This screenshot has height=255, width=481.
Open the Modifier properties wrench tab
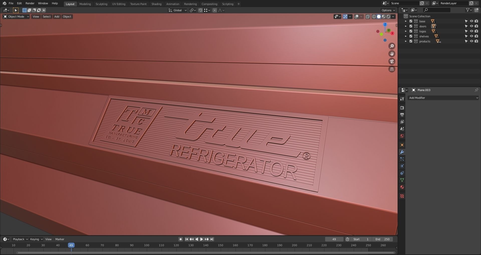pyautogui.click(x=402, y=152)
